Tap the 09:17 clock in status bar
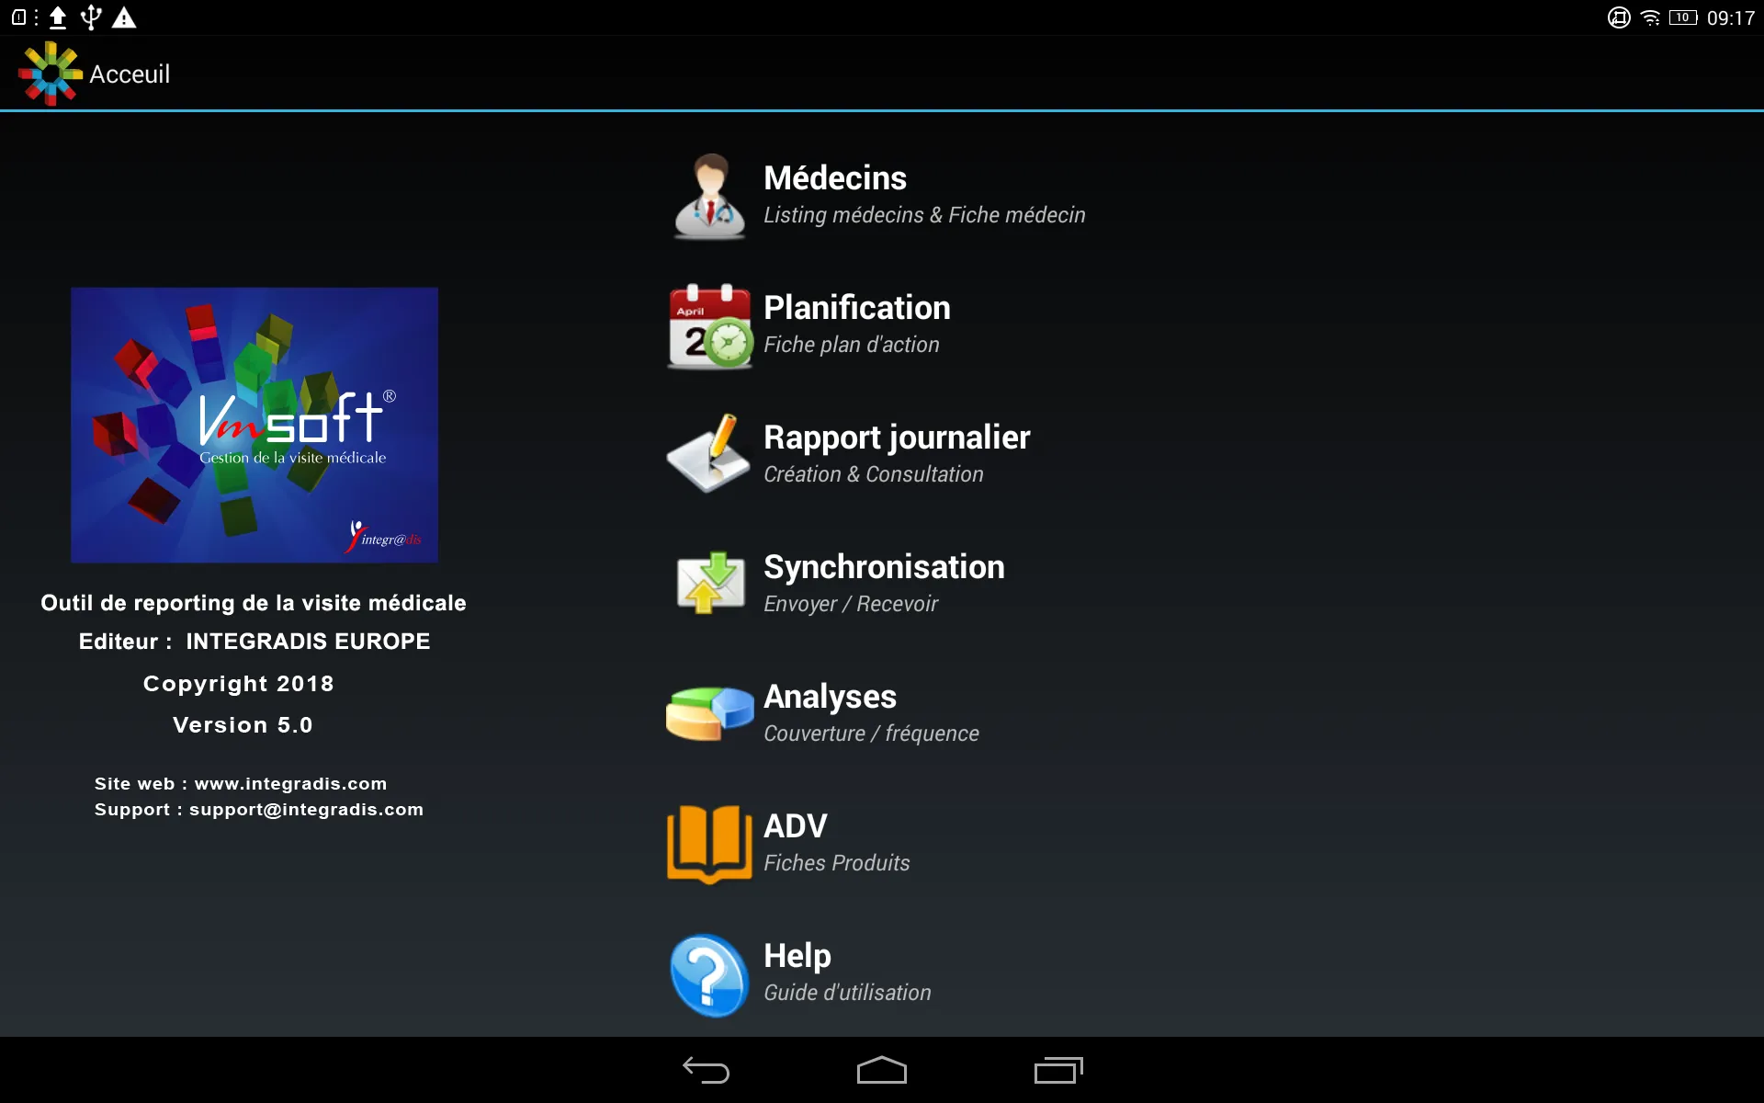The height and width of the screenshot is (1103, 1764). click(x=1731, y=17)
